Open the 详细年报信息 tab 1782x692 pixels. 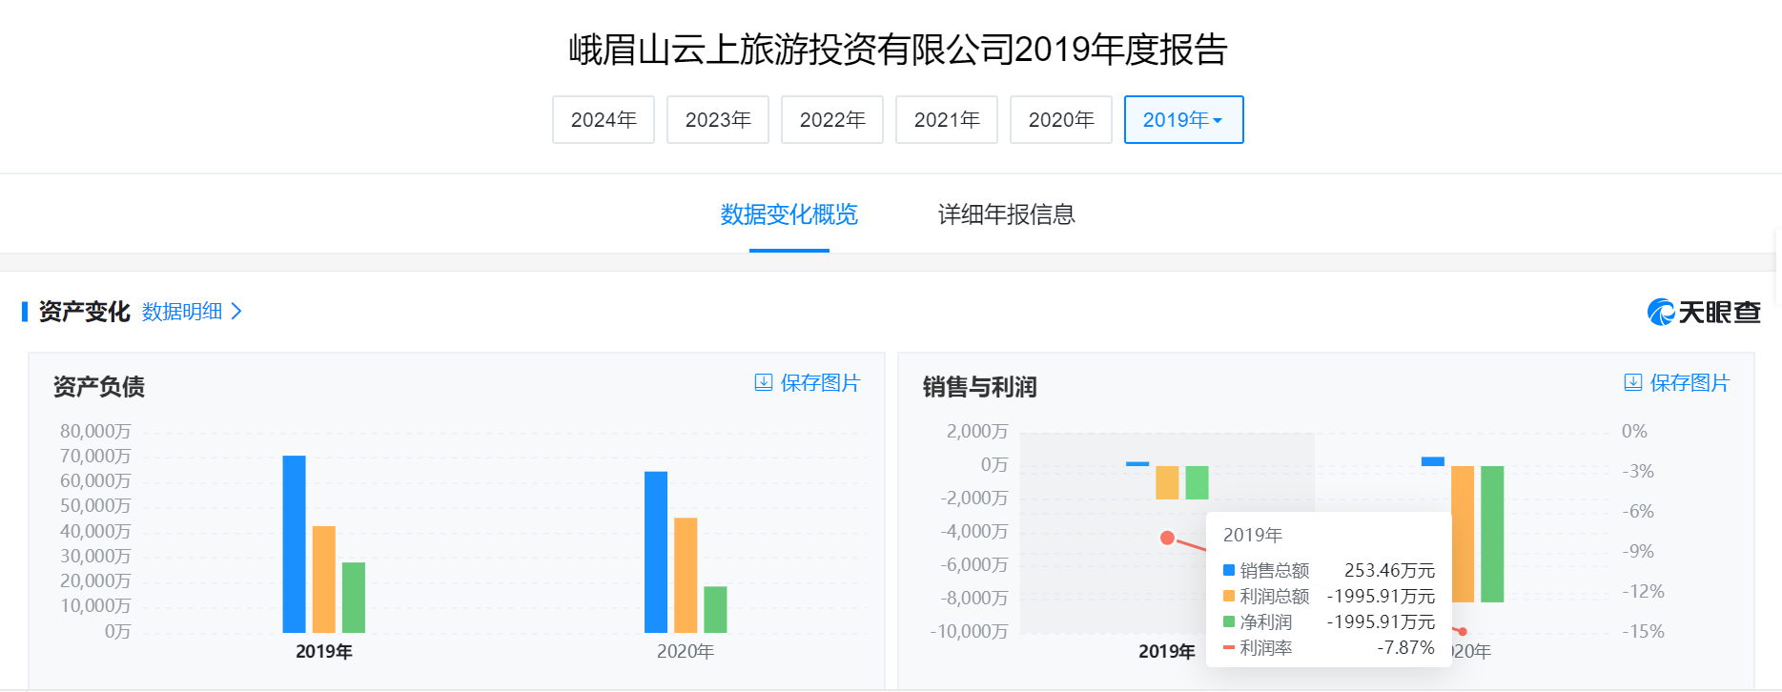click(x=1006, y=214)
